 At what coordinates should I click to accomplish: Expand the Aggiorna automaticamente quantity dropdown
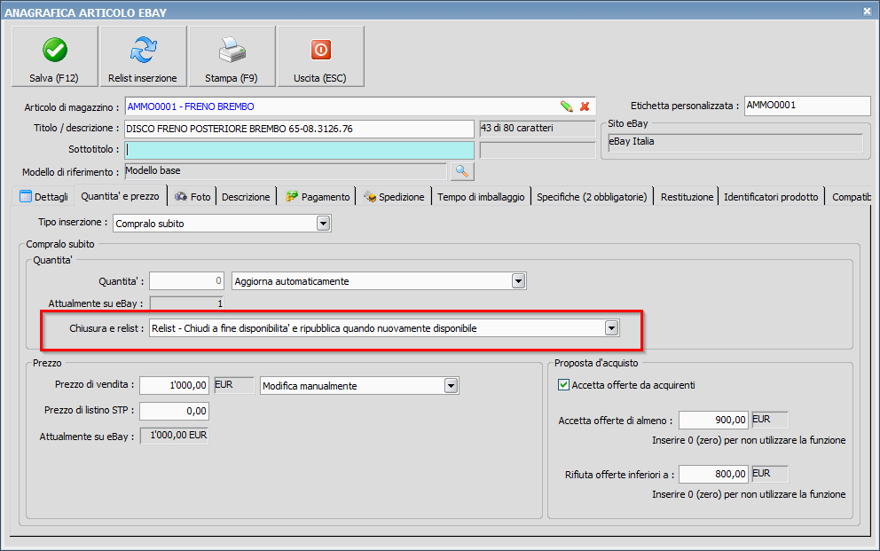pyautogui.click(x=518, y=281)
